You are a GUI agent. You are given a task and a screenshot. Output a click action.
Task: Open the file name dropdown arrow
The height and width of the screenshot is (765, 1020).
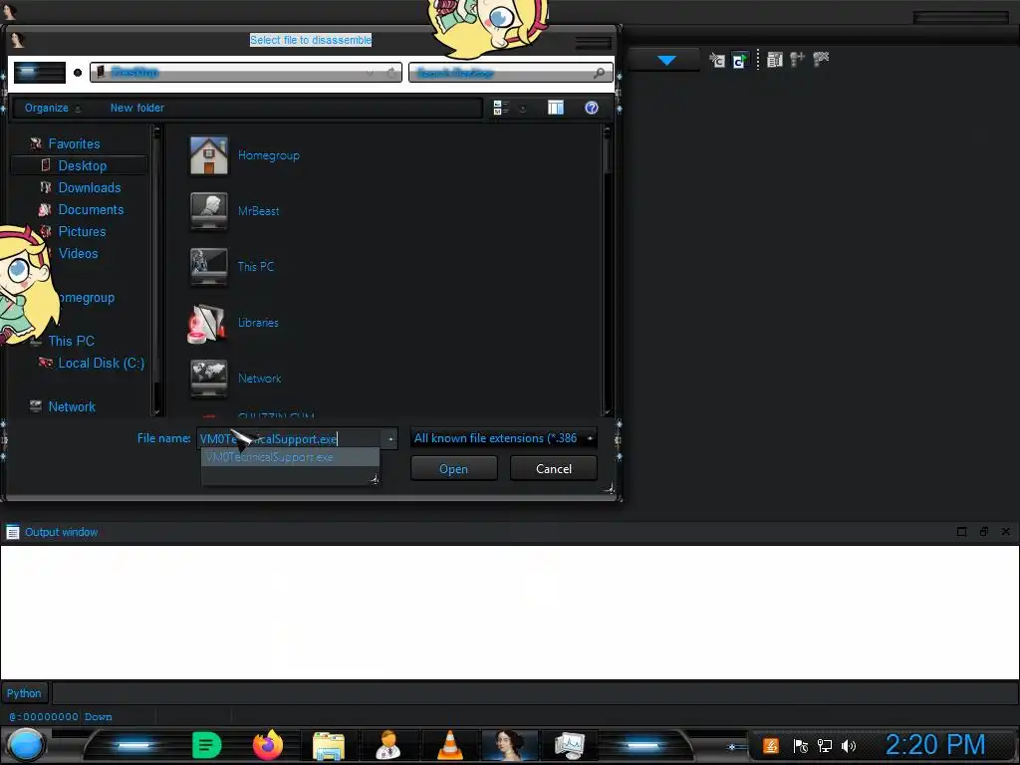click(390, 439)
